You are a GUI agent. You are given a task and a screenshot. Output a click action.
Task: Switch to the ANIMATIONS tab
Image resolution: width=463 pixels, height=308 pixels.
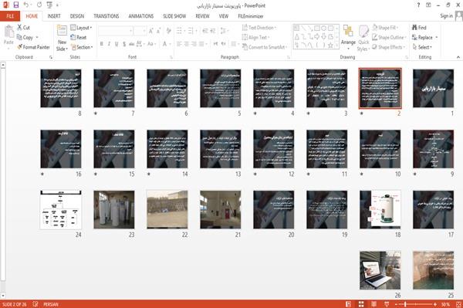141,16
